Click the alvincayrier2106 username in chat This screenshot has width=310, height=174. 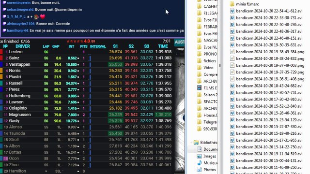pos(21,24)
